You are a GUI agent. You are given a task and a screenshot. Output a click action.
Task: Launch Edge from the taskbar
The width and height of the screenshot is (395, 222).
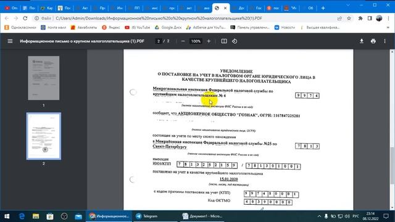(22, 216)
